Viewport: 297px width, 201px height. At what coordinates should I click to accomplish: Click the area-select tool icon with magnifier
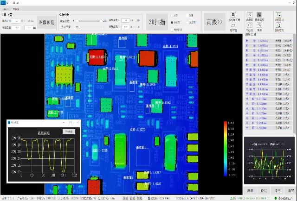(233, 15)
